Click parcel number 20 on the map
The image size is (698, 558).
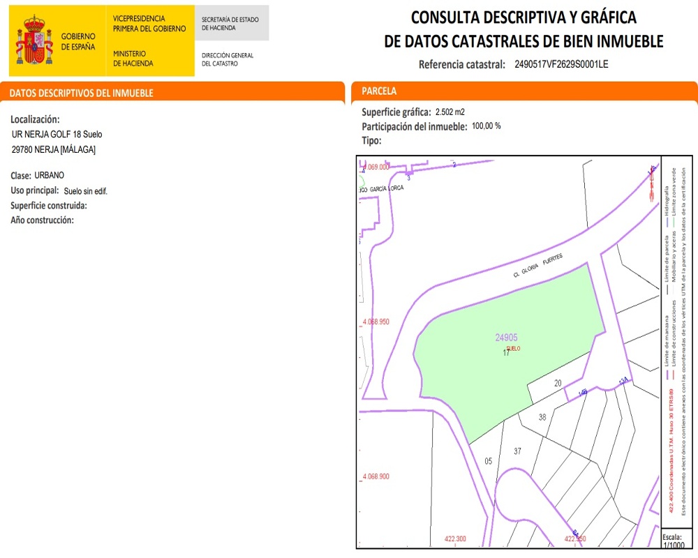pos(558,383)
